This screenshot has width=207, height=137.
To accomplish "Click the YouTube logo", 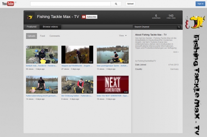I will (x=8, y=4).
